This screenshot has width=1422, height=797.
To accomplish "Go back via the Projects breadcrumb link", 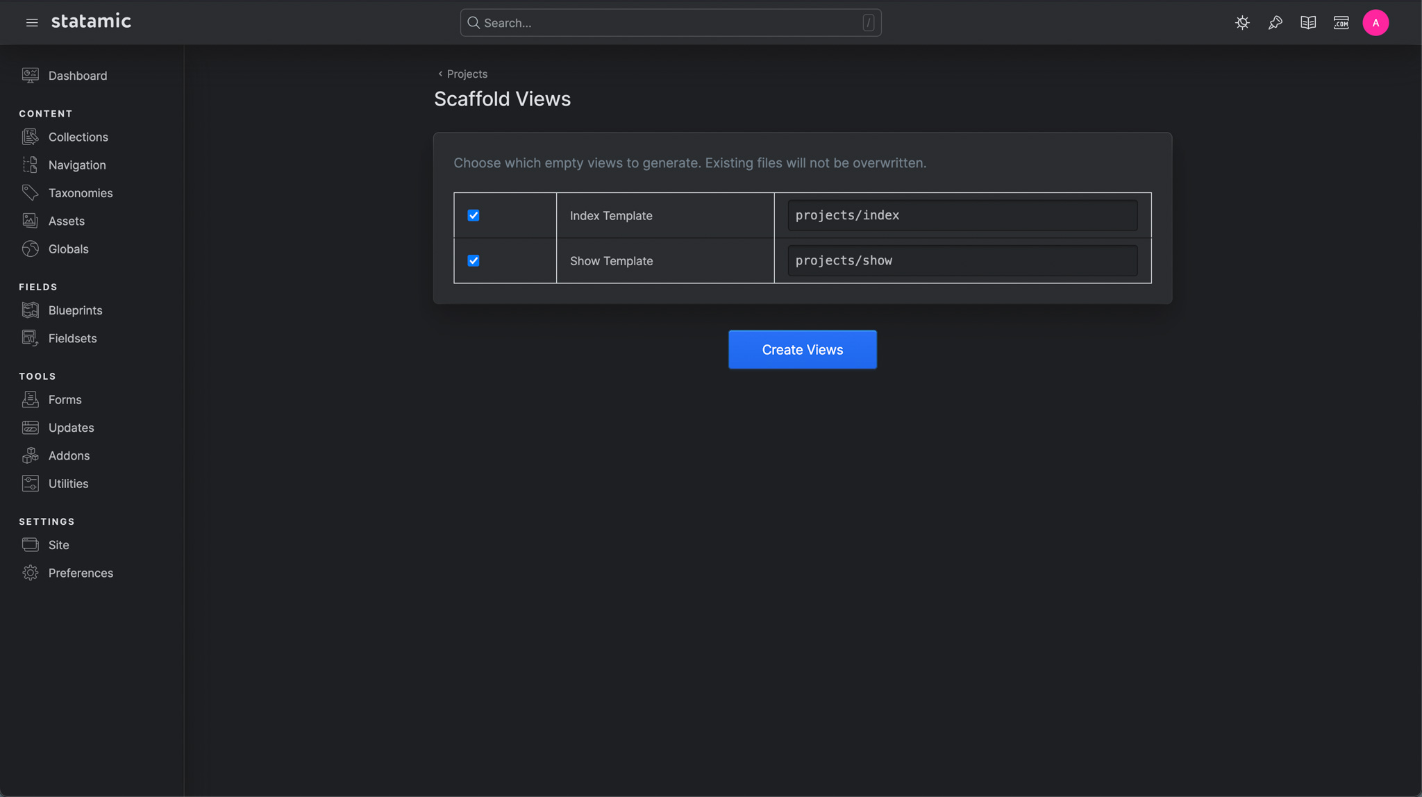I will [462, 74].
